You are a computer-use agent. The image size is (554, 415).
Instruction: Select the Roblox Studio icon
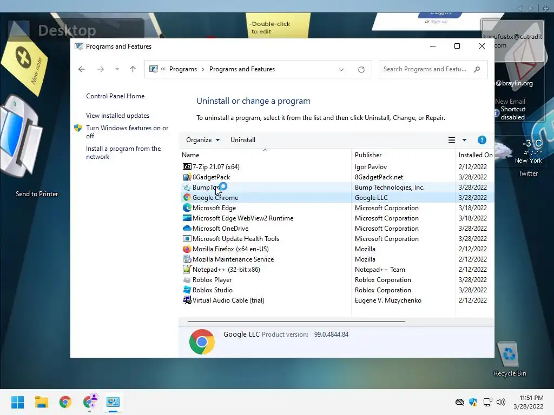tap(187, 290)
